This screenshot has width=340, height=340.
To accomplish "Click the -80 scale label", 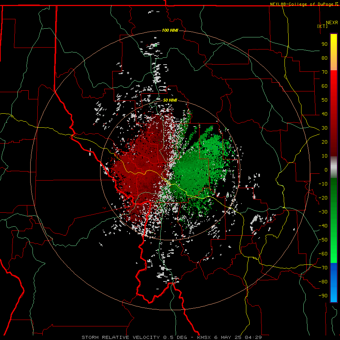I will 323,282.
